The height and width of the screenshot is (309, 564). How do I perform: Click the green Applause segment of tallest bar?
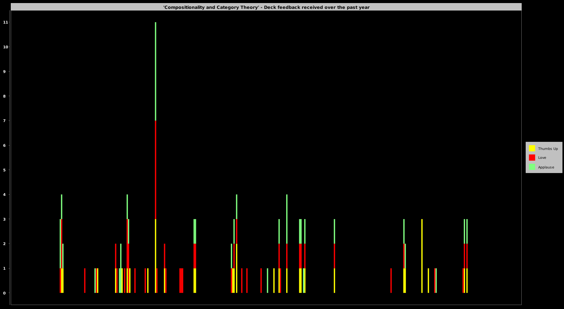tap(155, 71)
